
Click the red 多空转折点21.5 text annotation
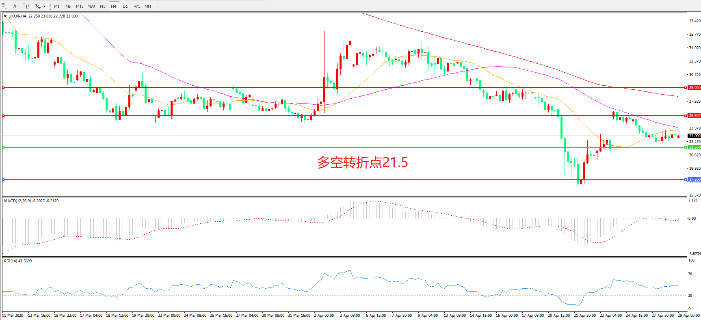(362, 162)
